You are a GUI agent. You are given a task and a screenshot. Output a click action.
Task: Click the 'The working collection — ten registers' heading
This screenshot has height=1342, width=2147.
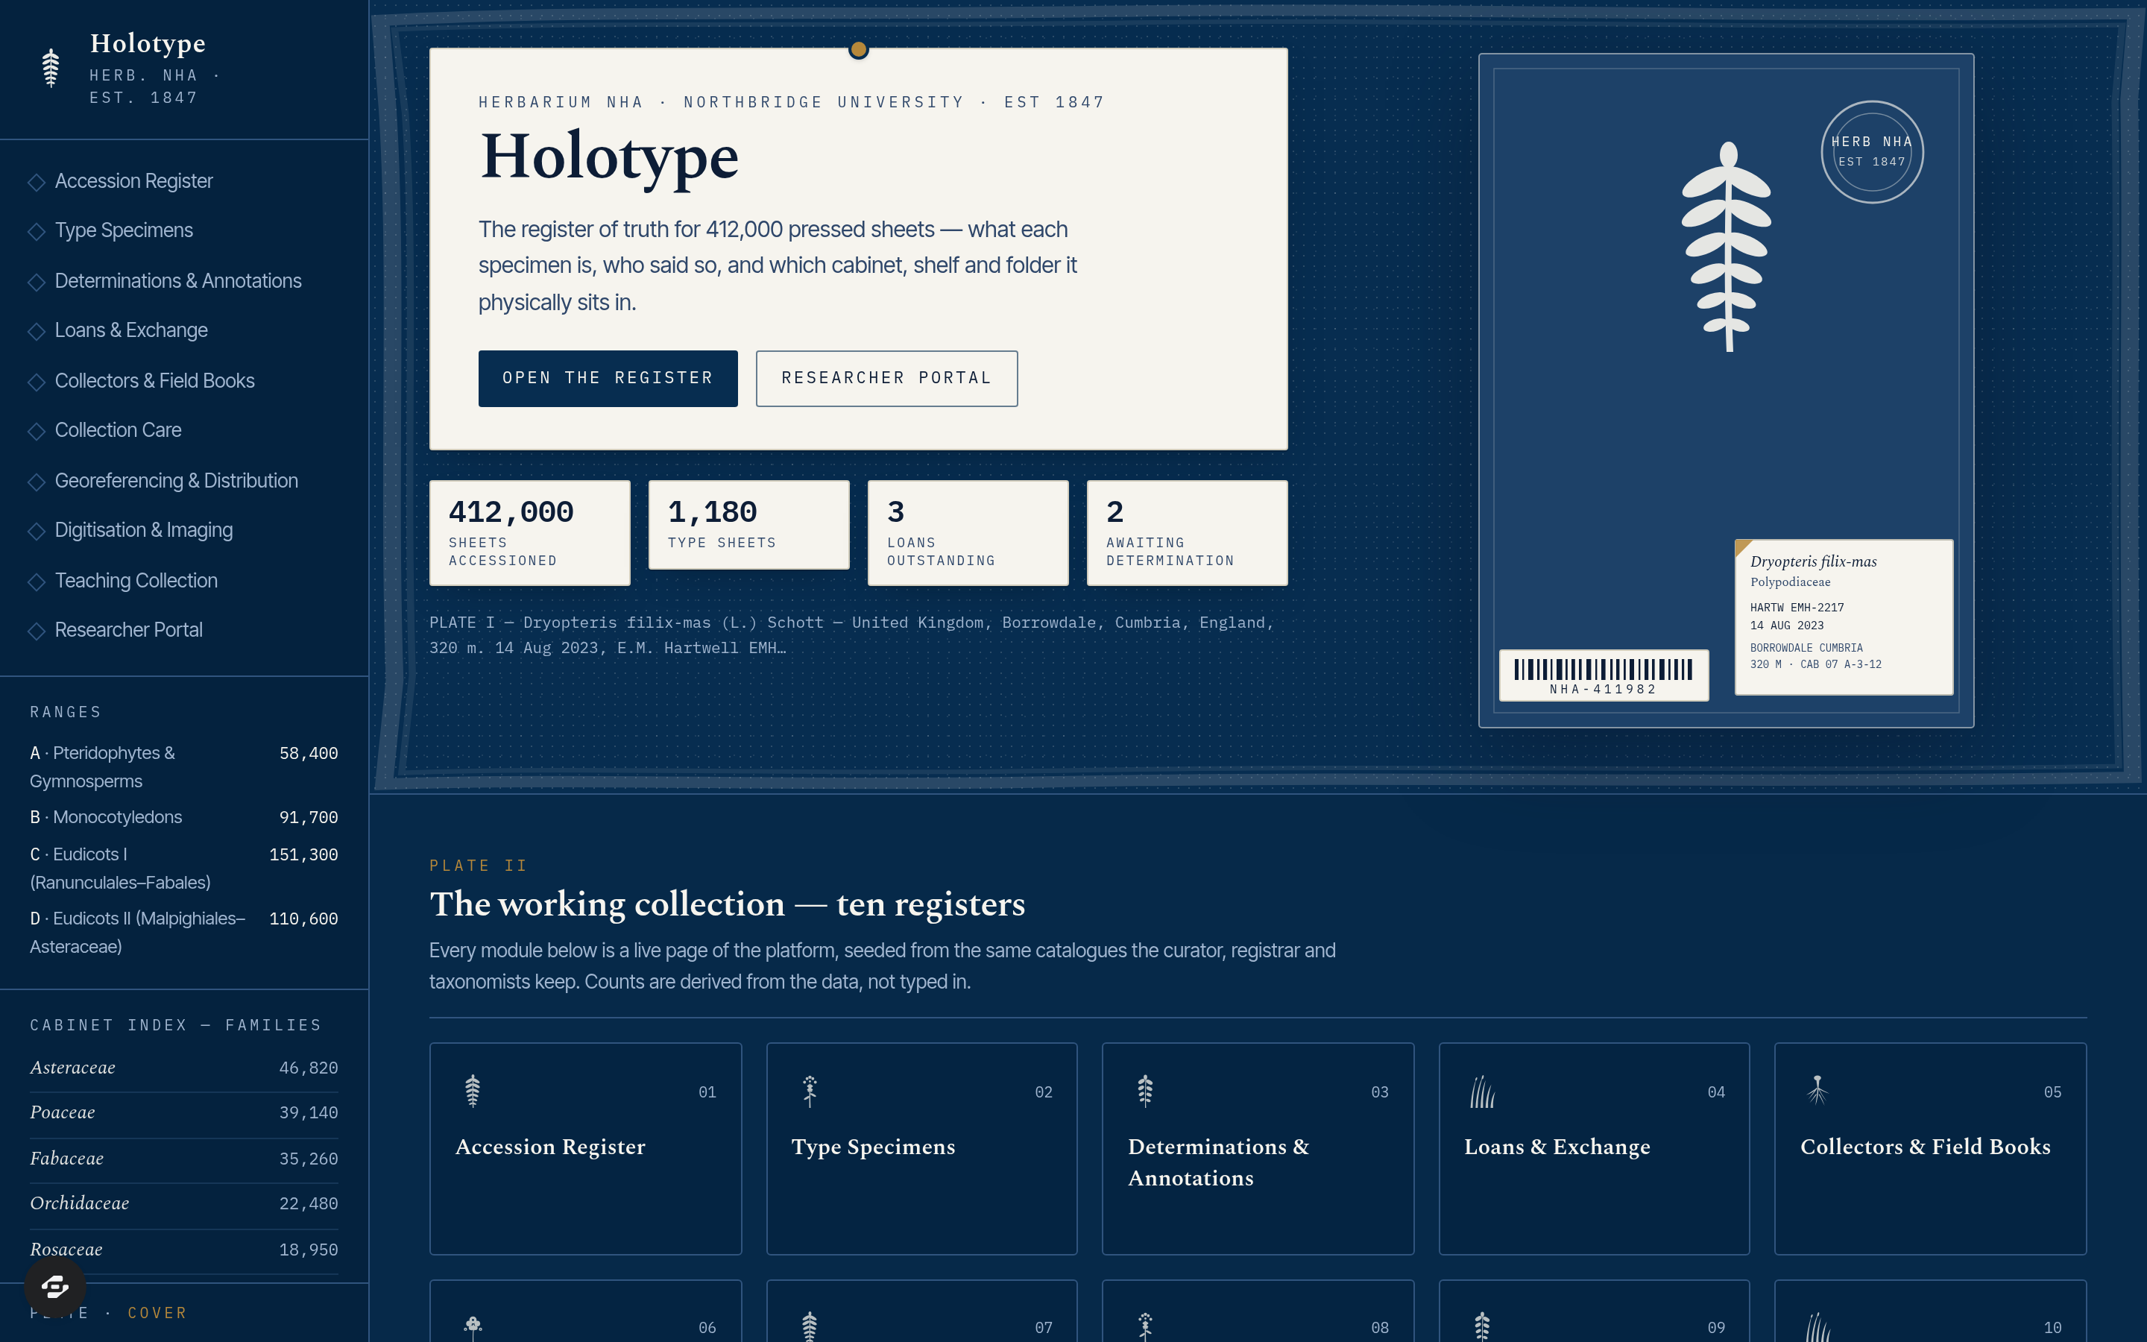pos(728,904)
